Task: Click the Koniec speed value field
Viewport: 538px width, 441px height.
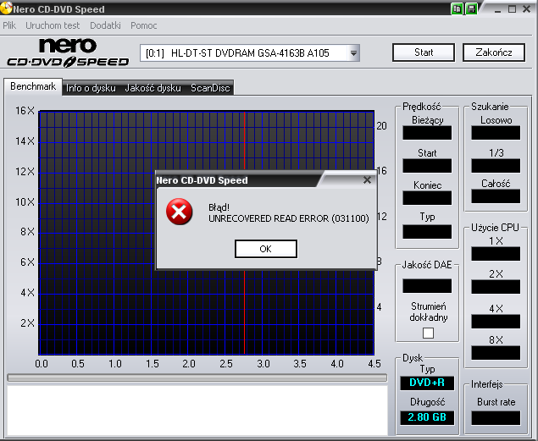Action: click(427, 198)
